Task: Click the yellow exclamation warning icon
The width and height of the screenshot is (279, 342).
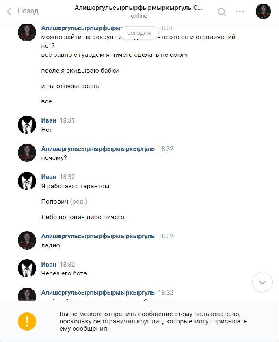Action: click(27, 321)
